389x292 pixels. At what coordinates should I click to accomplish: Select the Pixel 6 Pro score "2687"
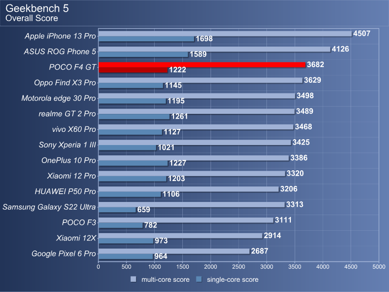260,251
